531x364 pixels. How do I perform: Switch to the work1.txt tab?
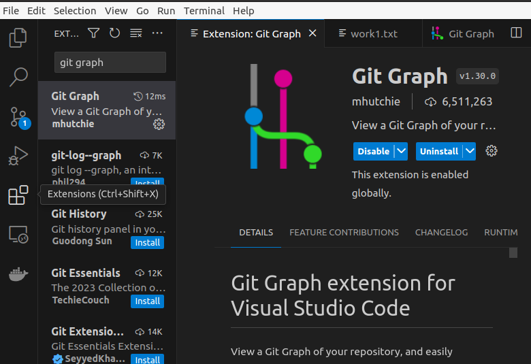coord(373,33)
